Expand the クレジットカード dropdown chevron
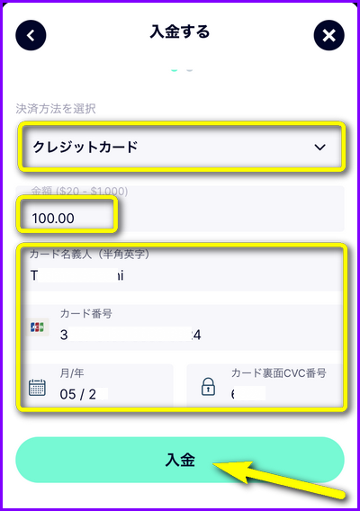Image resolution: width=360 pixels, height=511 pixels. click(x=319, y=148)
